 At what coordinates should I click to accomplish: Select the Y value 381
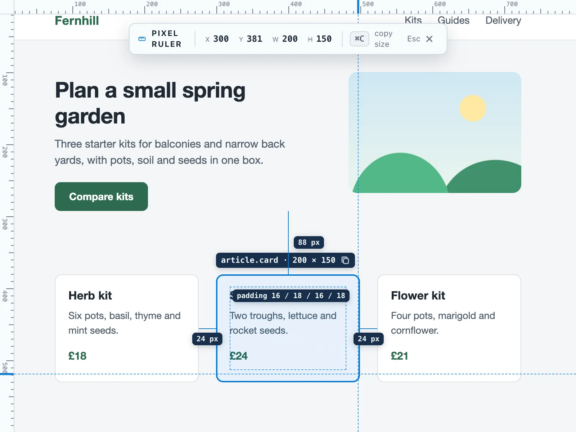tap(254, 39)
